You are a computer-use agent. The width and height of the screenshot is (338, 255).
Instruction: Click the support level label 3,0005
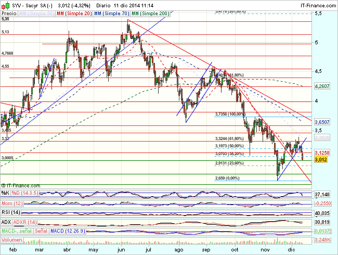7,158
